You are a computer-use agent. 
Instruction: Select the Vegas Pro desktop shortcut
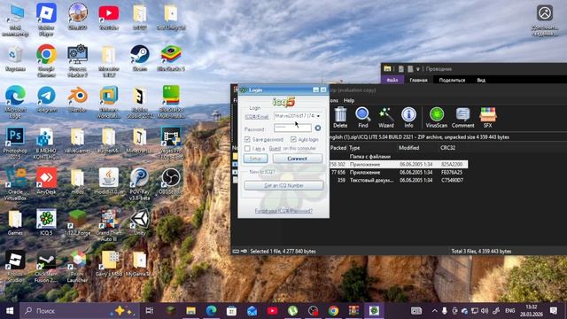pyautogui.click(x=171, y=144)
